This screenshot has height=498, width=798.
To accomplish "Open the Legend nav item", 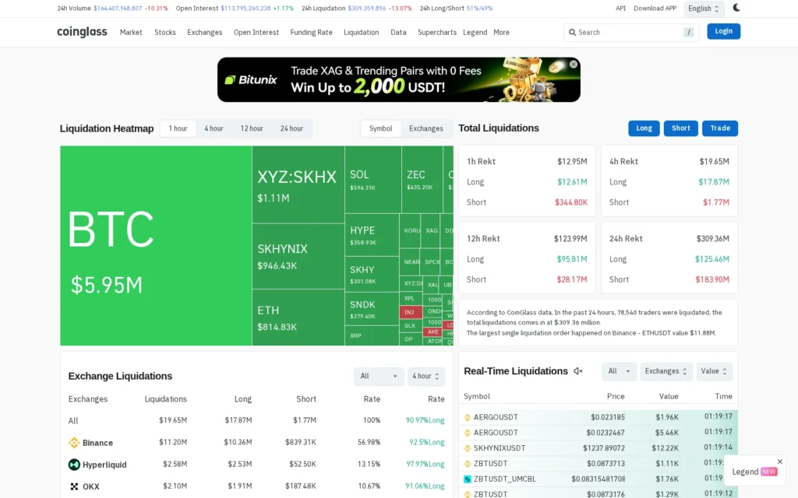I will [475, 32].
